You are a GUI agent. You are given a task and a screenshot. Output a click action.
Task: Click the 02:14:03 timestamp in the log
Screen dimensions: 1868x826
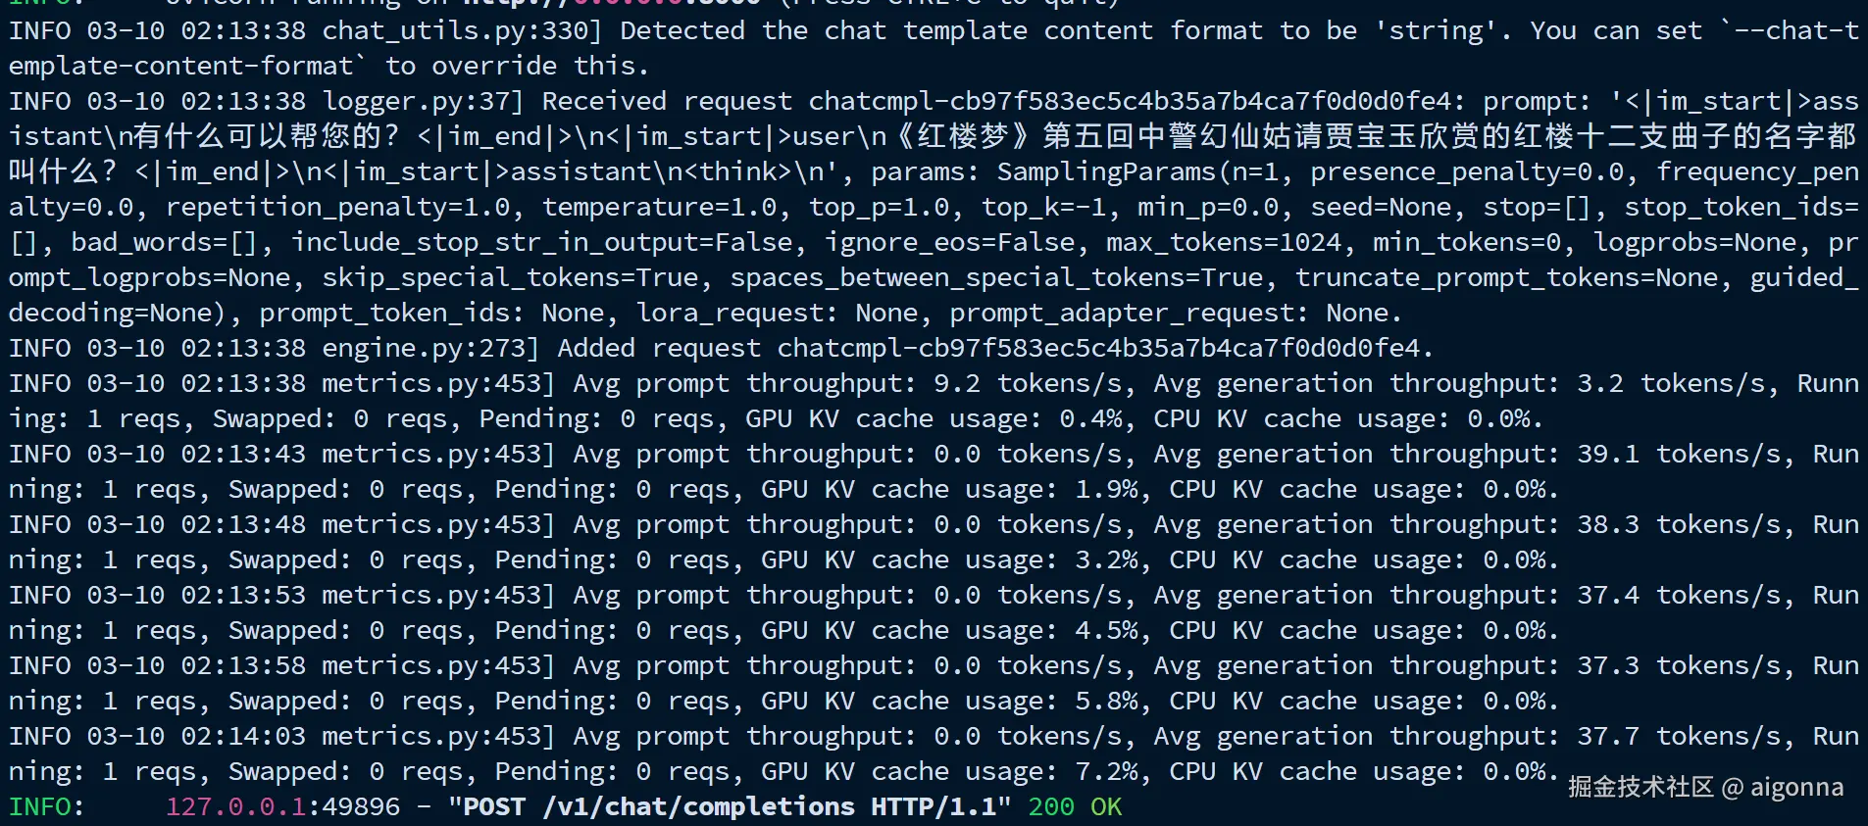point(243,736)
